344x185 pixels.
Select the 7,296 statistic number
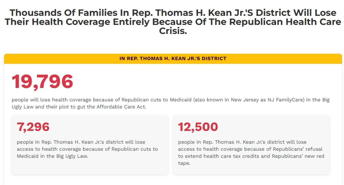[x=33, y=127]
